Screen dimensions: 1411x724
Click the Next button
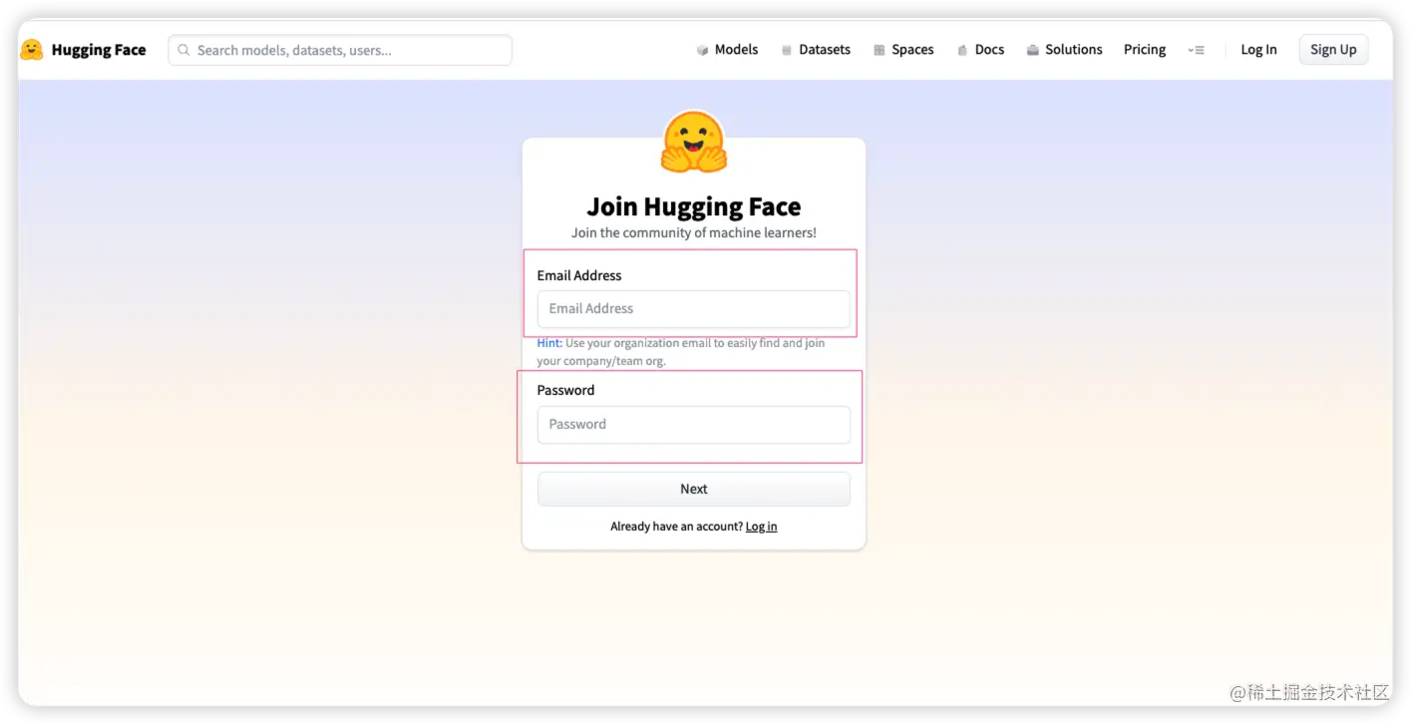click(x=694, y=489)
